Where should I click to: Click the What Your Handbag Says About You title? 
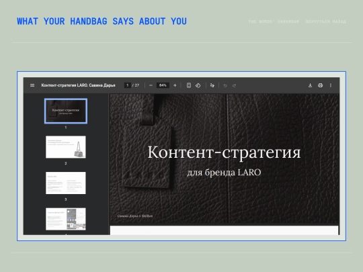coord(102,21)
